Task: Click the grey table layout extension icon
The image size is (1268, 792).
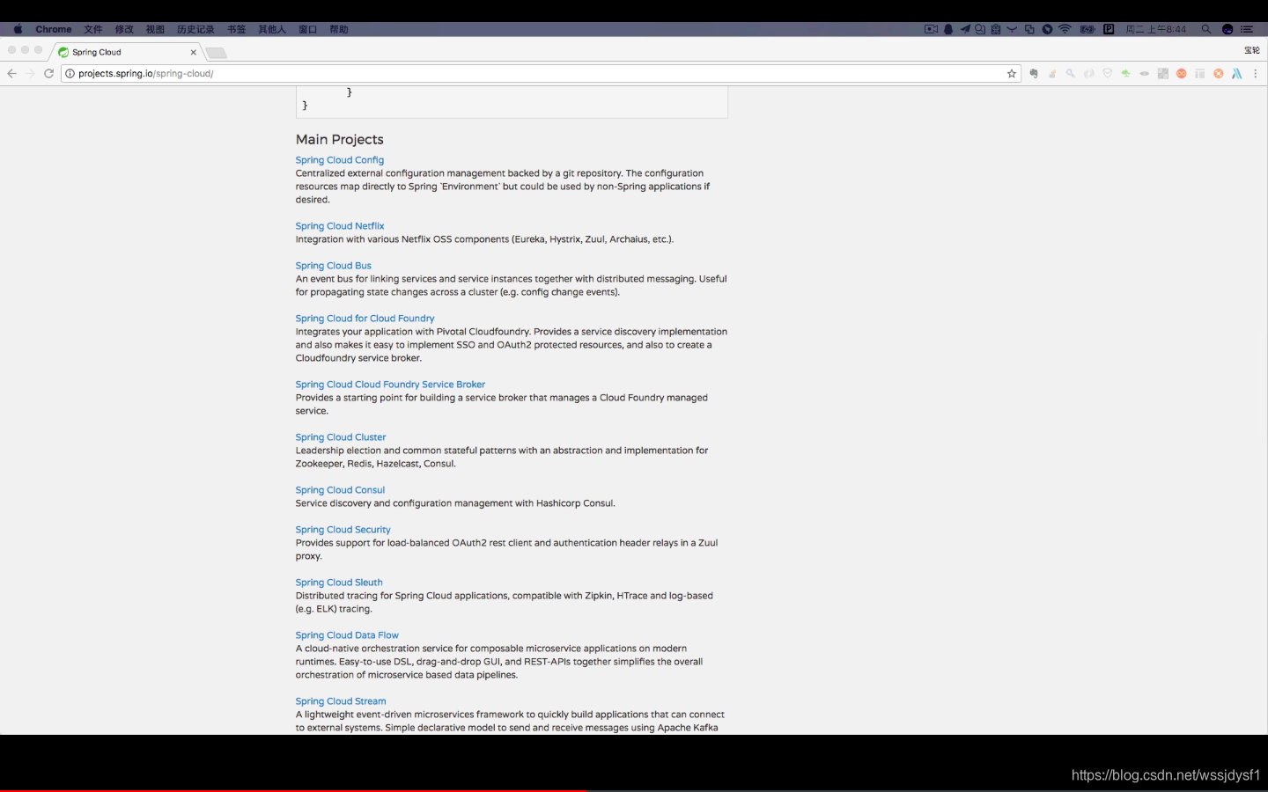Action: 1199,74
